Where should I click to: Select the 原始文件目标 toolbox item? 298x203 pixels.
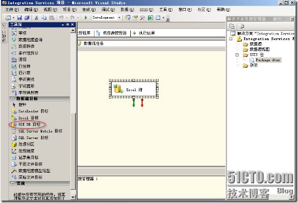coord(27,177)
